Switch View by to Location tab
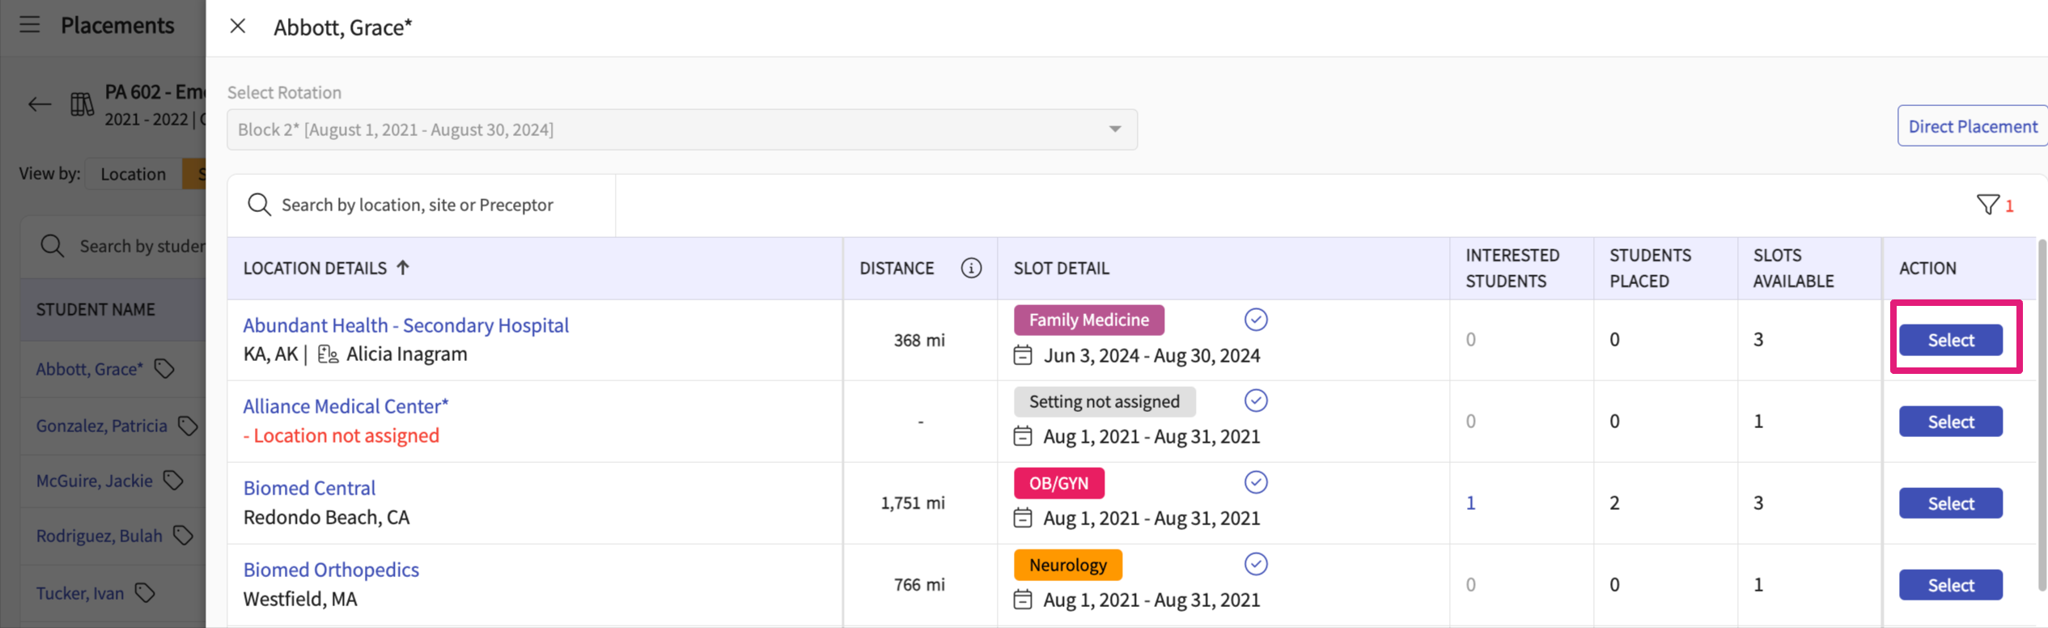The width and height of the screenshot is (2048, 628). click(133, 174)
